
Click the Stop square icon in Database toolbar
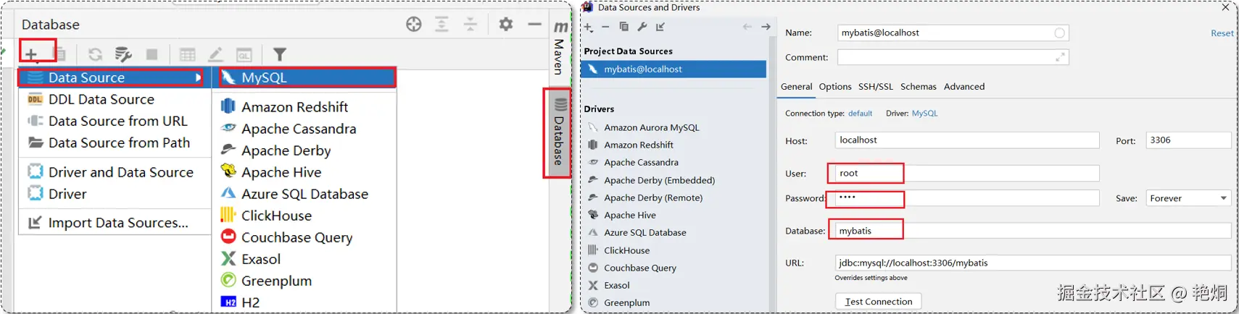click(x=152, y=54)
